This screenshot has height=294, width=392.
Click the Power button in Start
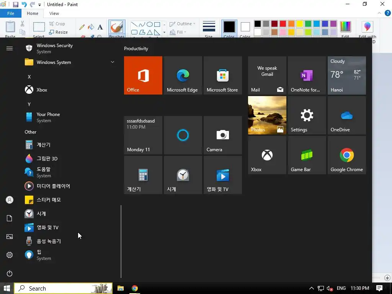pos(10,273)
